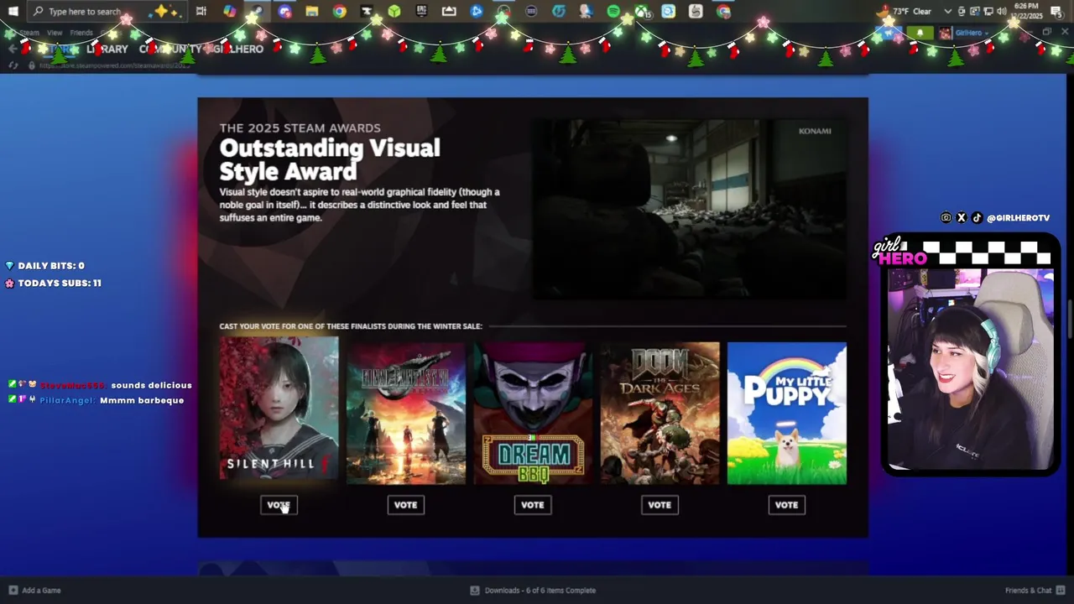Viewport: 1074px width, 604px height.
Task: Open the Windows Start menu
Action: click(13, 11)
